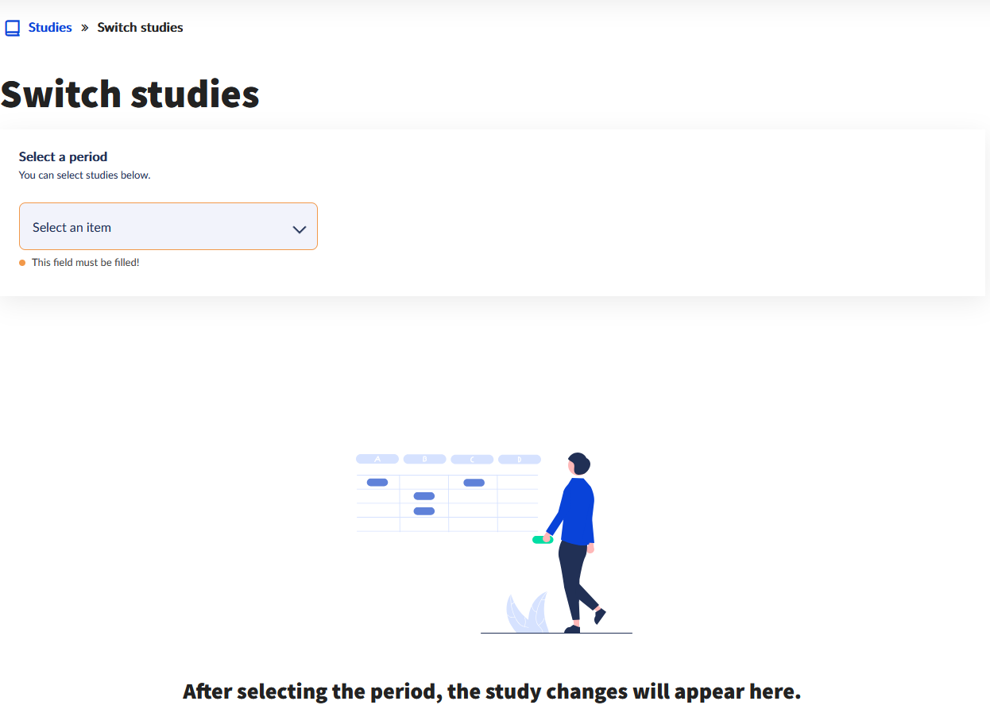Click column C header pill in illustration
This screenshot has width=990, height=705.
click(x=472, y=459)
